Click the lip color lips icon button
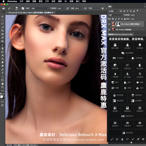Screen dimensions: 146x146 click(140, 82)
